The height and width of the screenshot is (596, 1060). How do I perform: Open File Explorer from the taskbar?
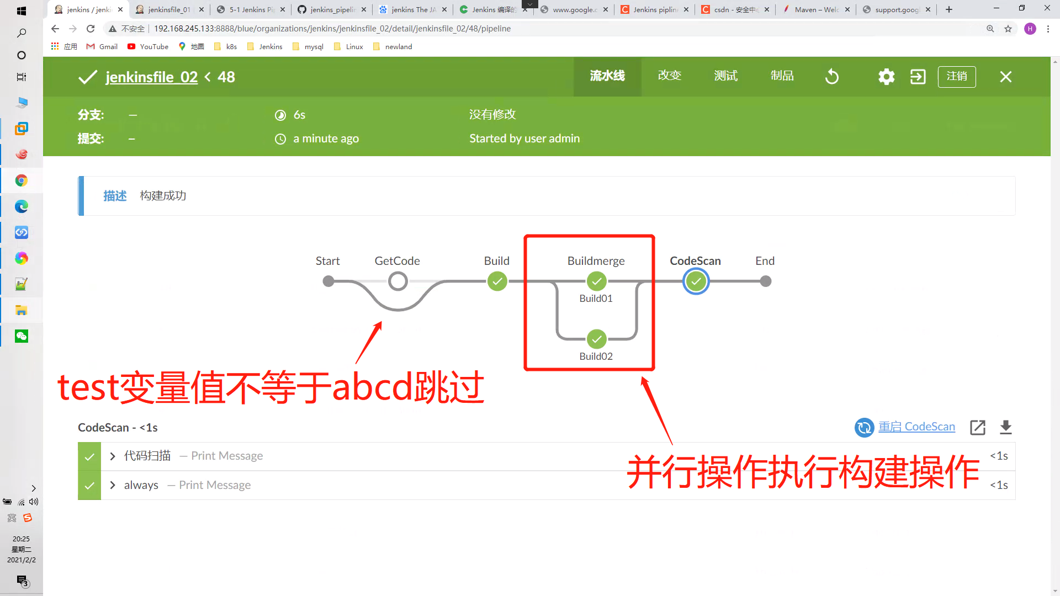pyautogui.click(x=22, y=310)
